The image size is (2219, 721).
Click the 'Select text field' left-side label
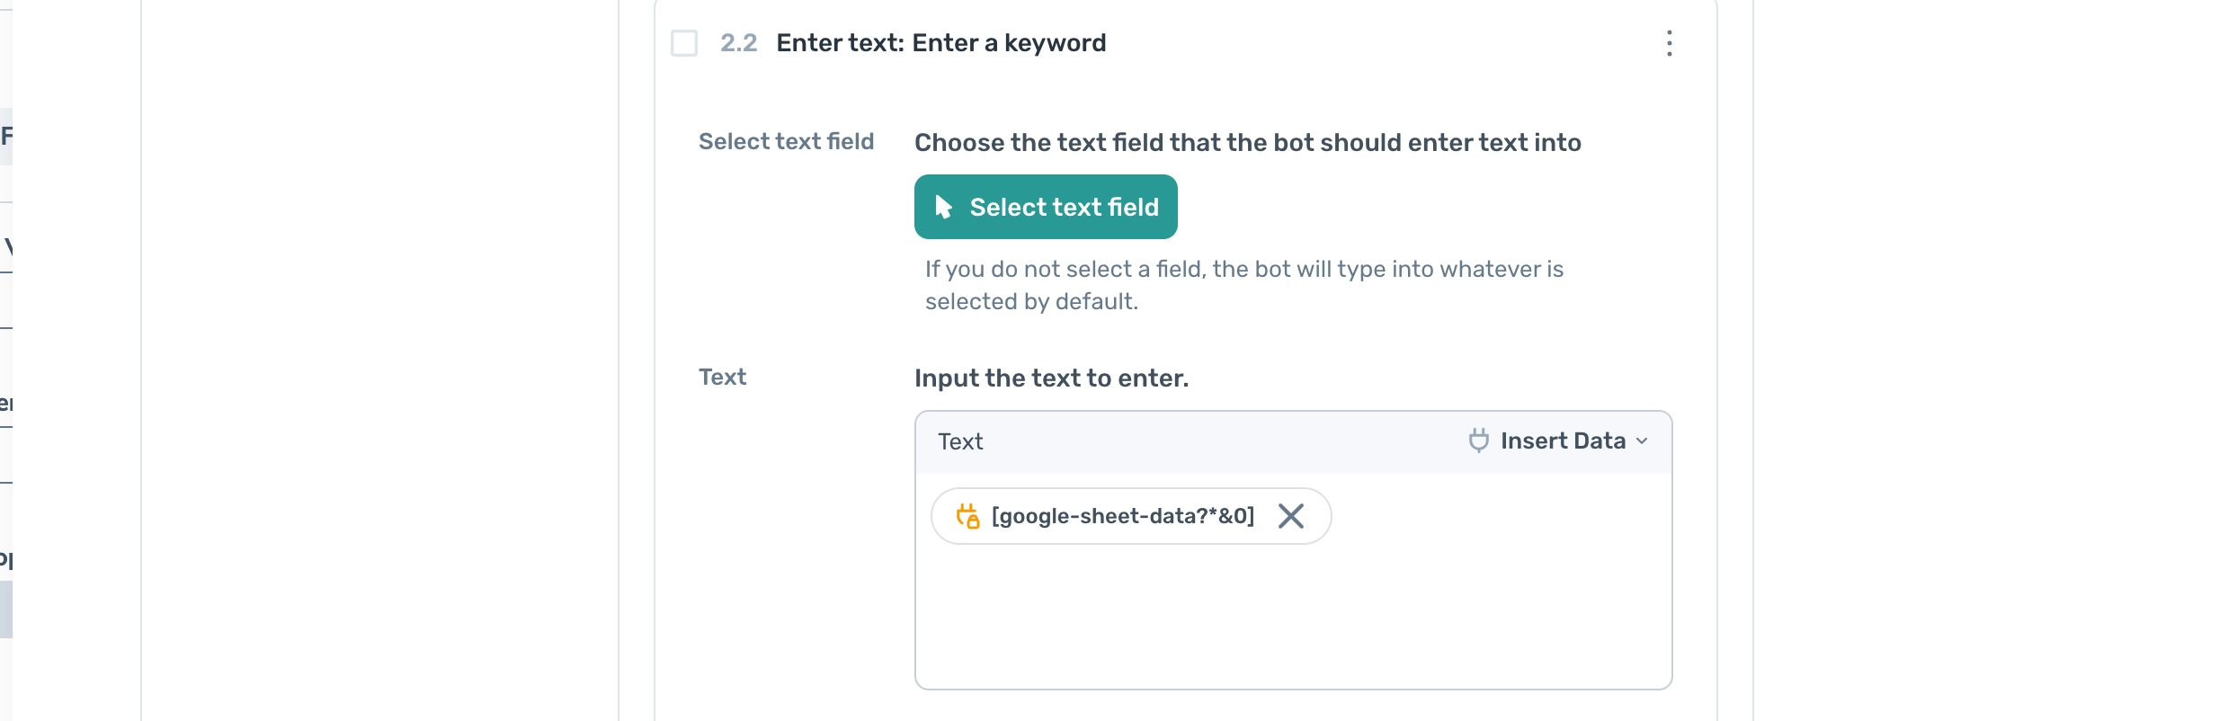pos(786,141)
